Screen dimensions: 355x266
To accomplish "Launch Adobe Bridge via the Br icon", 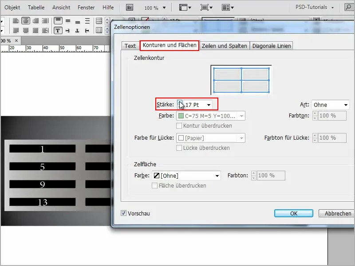I will [130, 7].
